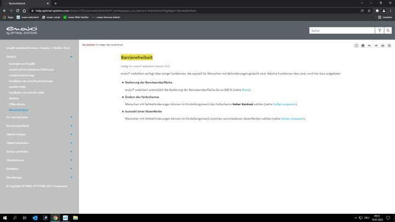
Task: Open Windows taskbar search
Action: (15, 218)
